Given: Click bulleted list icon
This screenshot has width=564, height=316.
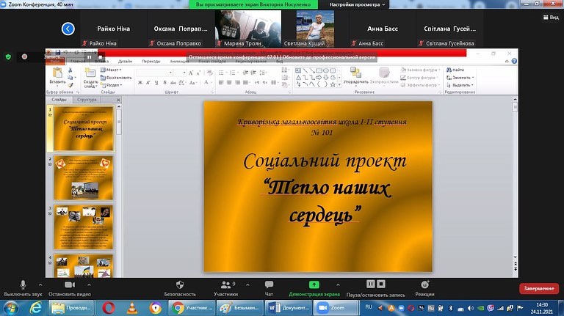Looking at the screenshot, I should [222, 73].
